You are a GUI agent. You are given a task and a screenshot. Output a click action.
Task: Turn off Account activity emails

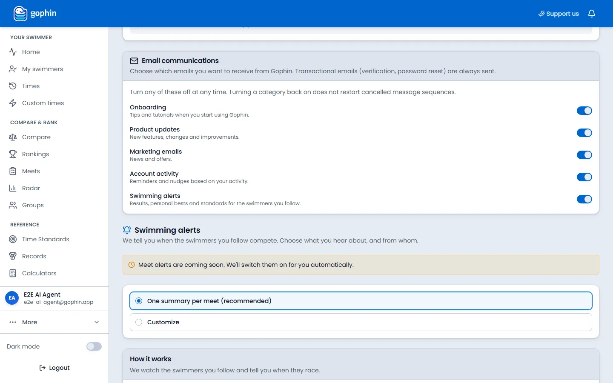pos(584,177)
